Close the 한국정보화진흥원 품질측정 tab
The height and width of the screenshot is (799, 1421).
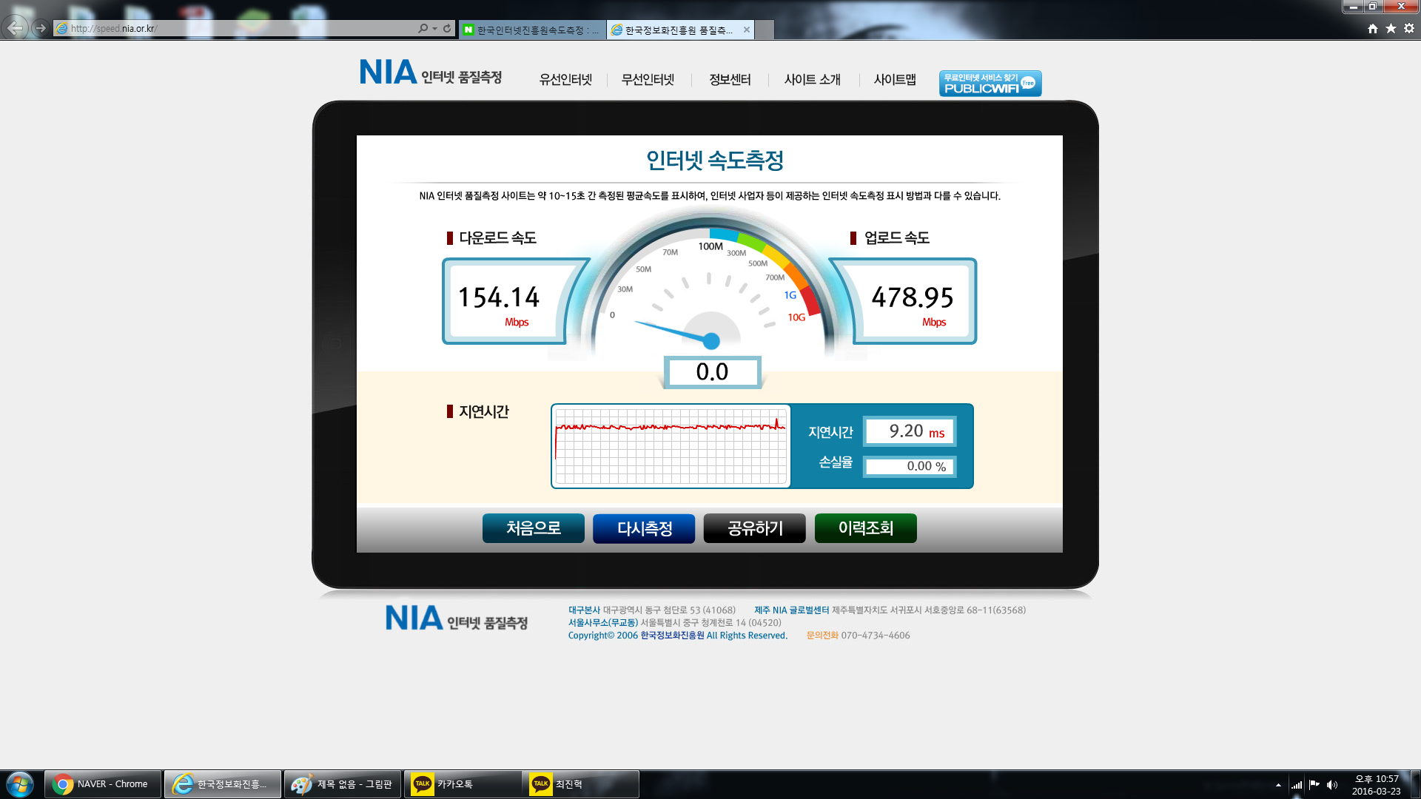tap(747, 30)
